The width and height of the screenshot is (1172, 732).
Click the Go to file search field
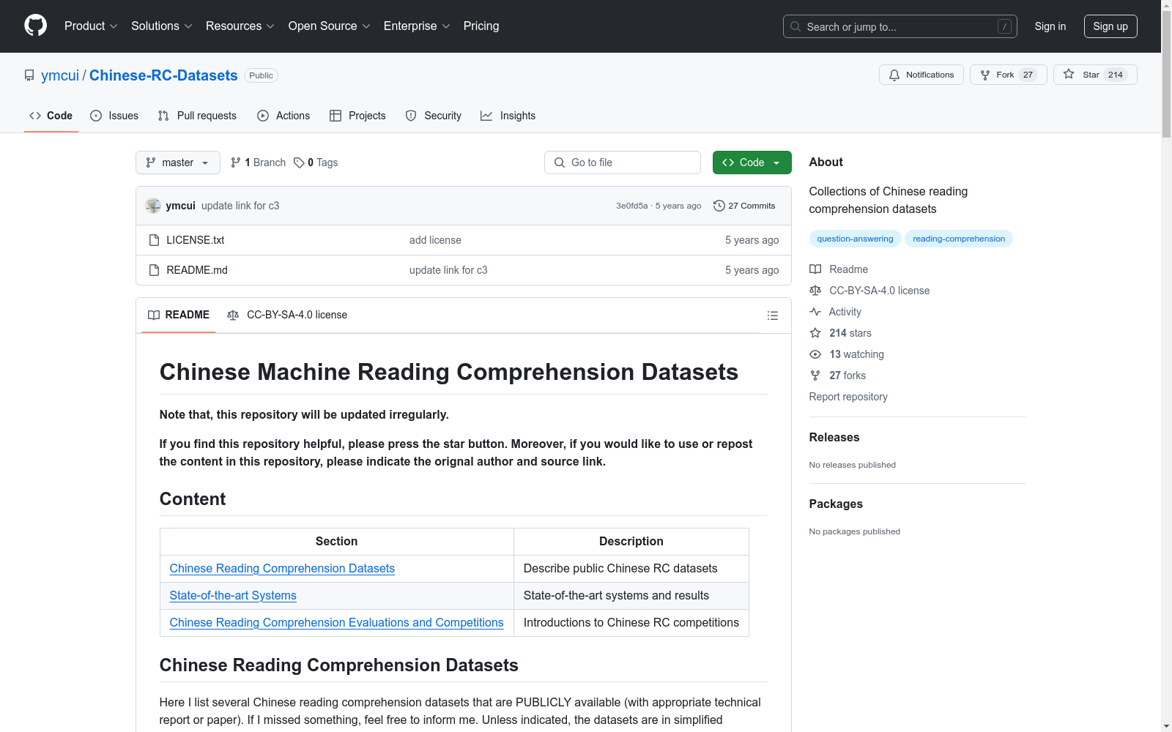(623, 163)
